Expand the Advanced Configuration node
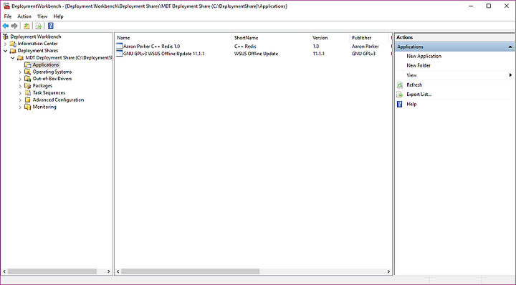This screenshot has height=285, width=516. point(20,100)
